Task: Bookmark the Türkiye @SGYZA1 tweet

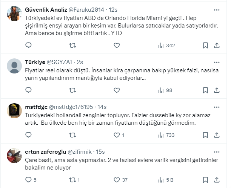Action: coord(205,90)
